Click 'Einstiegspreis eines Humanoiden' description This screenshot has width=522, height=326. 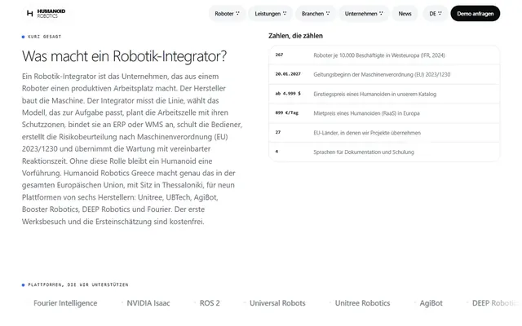click(x=374, y=95)
